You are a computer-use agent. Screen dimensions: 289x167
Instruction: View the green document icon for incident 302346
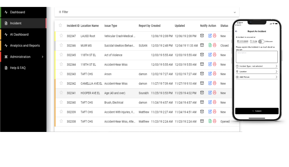tap(210, 45)
